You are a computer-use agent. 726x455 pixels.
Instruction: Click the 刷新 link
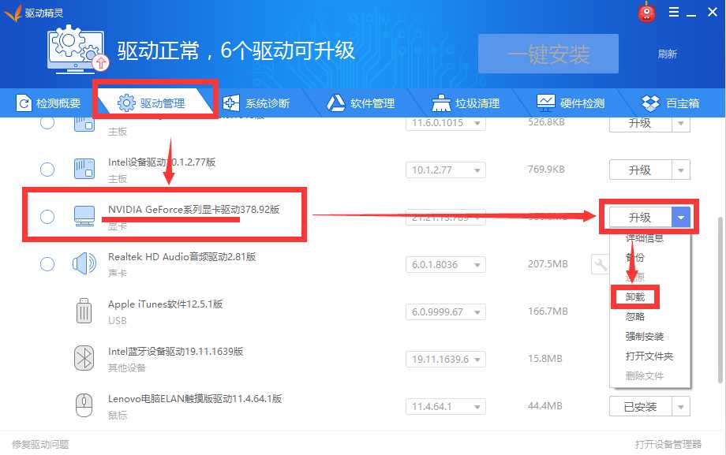point(667,54)
